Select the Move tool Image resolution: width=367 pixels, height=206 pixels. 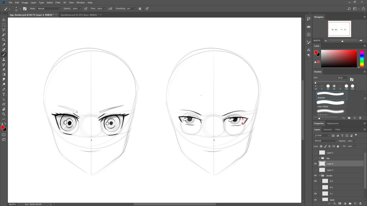tap(4, 20)
